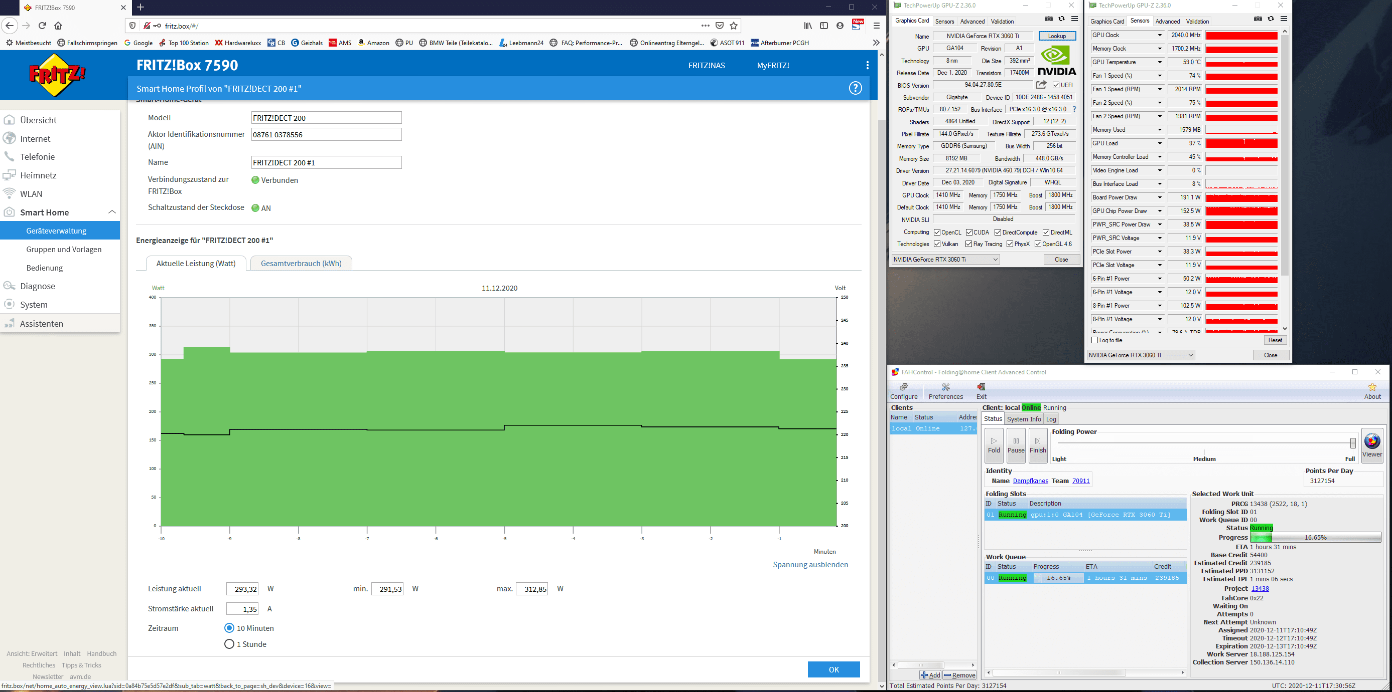This screenshot has height=692, width=1392.
Task: Select Aktuelle Leistung (Watt) tab
Action: click(196, 263)
